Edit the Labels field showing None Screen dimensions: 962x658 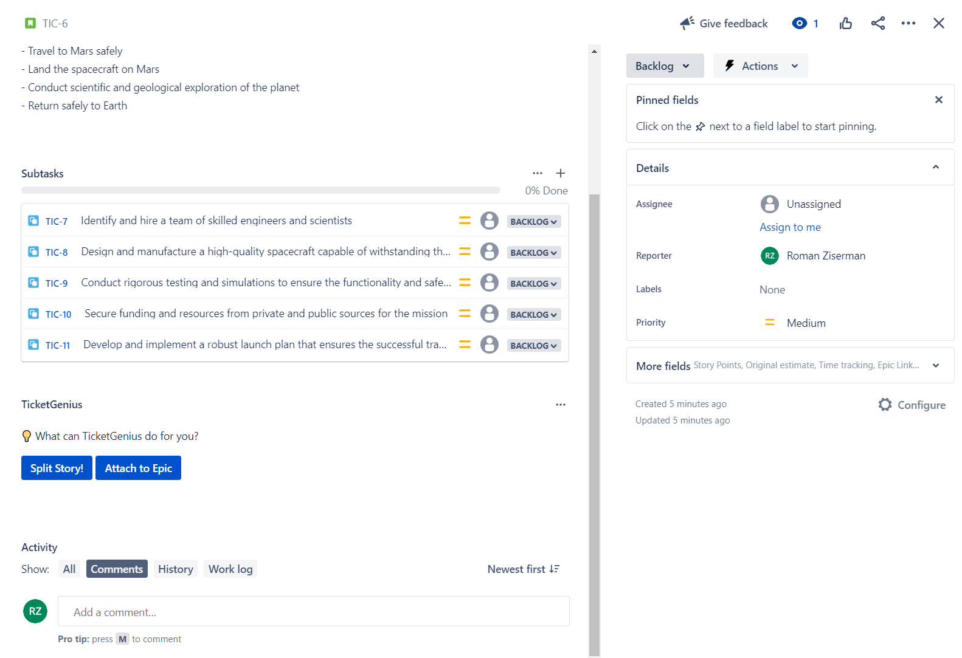point(772,290)
